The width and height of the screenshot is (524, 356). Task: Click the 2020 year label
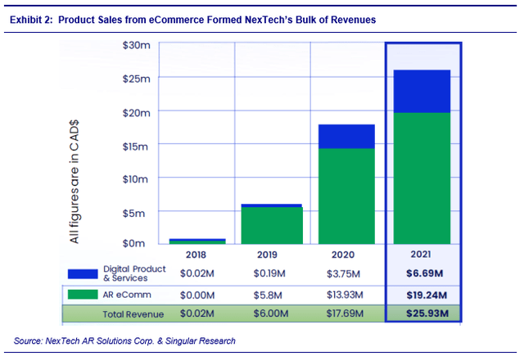343,255
